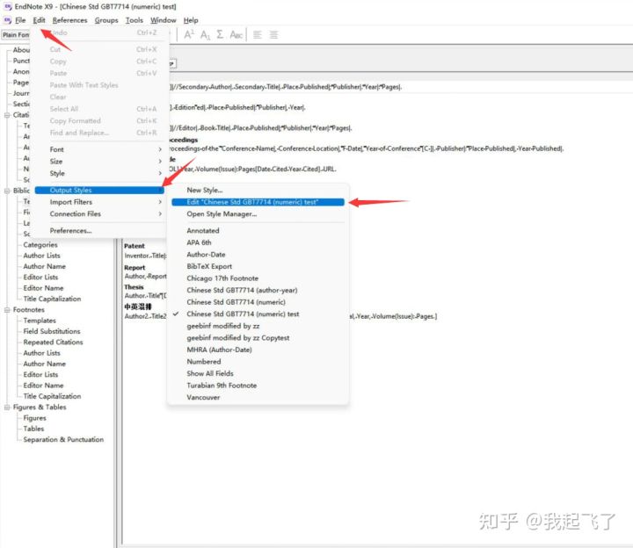Screen dimensions: 633x548
Task: Click the Sigma symbol toolbar icon
Action: click(x=220, y=34)
